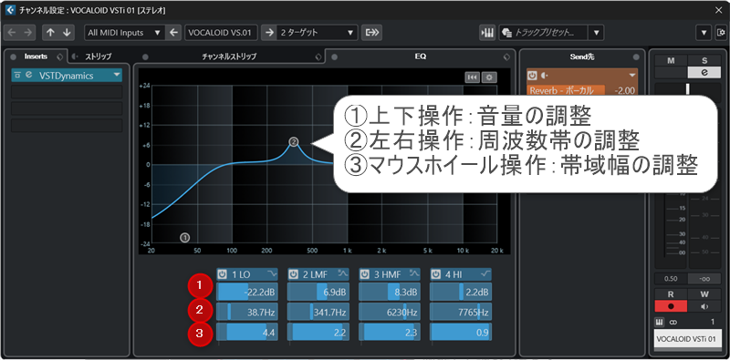Select band 1 LO low-cut filter type icon
730x360 pixels.
coord(271,273)
